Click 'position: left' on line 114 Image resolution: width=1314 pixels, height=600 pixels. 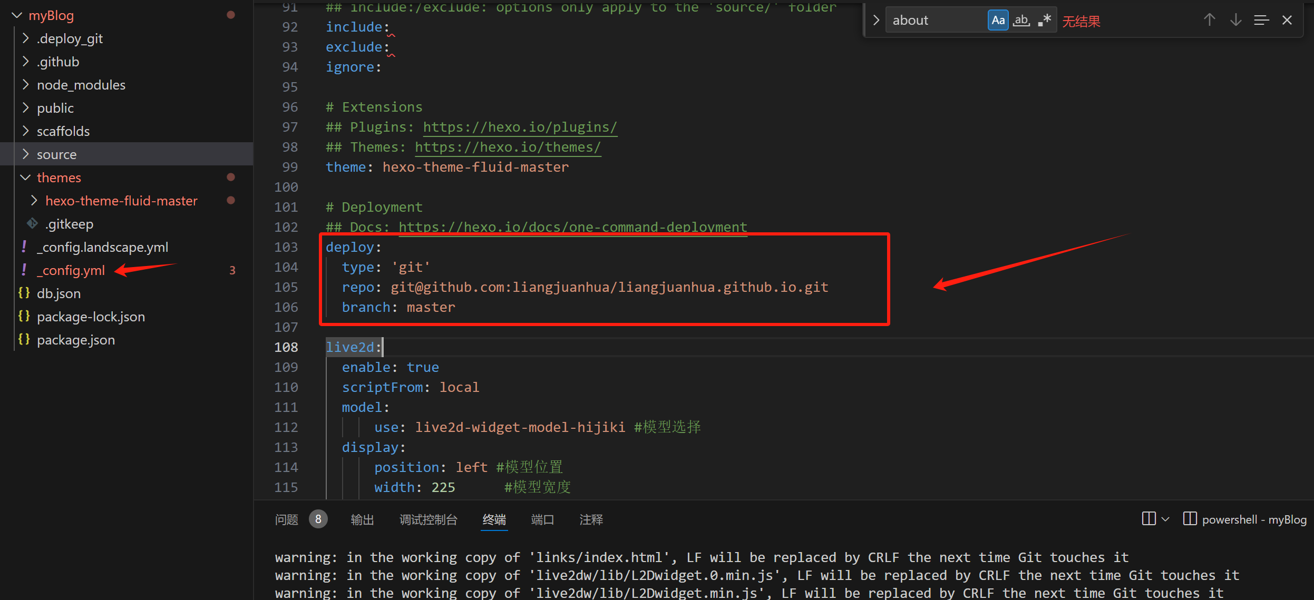point(431,468)
